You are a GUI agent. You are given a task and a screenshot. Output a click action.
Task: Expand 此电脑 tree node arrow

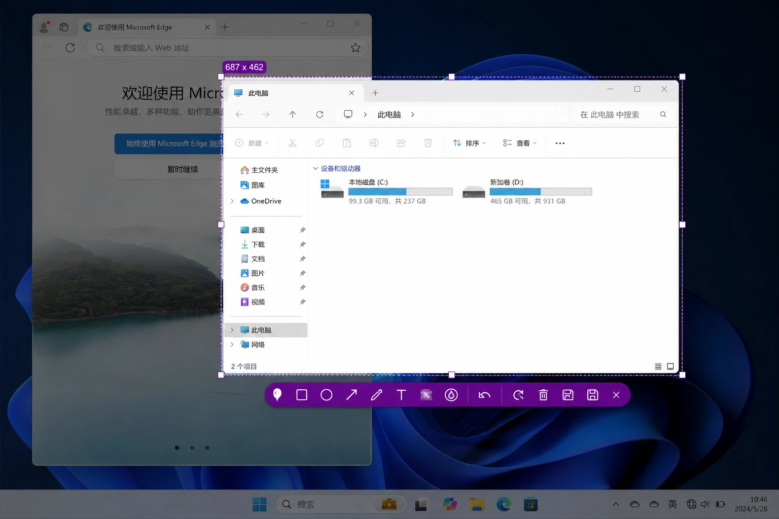[232, 330]
